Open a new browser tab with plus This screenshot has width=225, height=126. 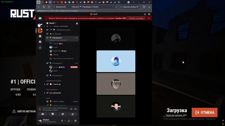(x=119, y=2)
